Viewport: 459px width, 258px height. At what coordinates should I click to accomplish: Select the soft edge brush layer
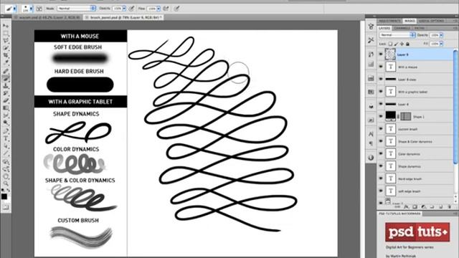coord(415,191)
